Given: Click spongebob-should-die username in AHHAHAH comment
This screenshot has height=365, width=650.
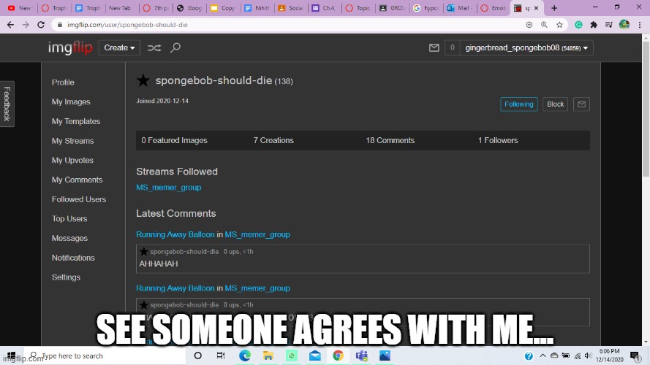Looking at the screenshot, I should (x=184, y=252).
